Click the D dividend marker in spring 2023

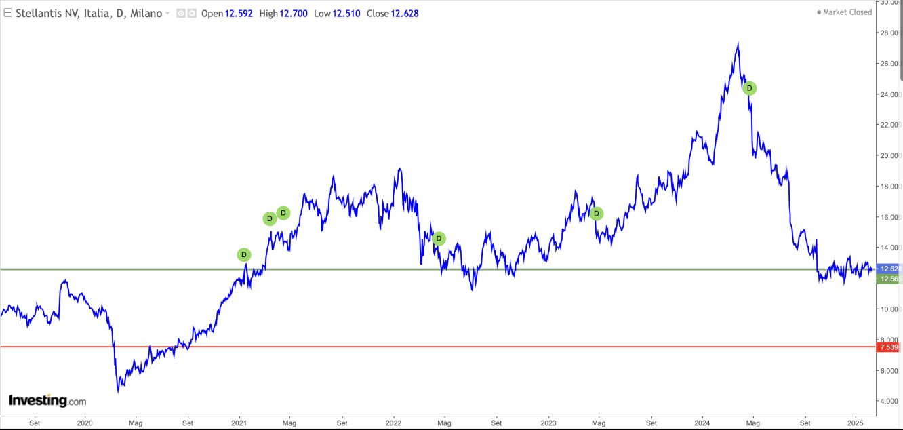point(597,214)
